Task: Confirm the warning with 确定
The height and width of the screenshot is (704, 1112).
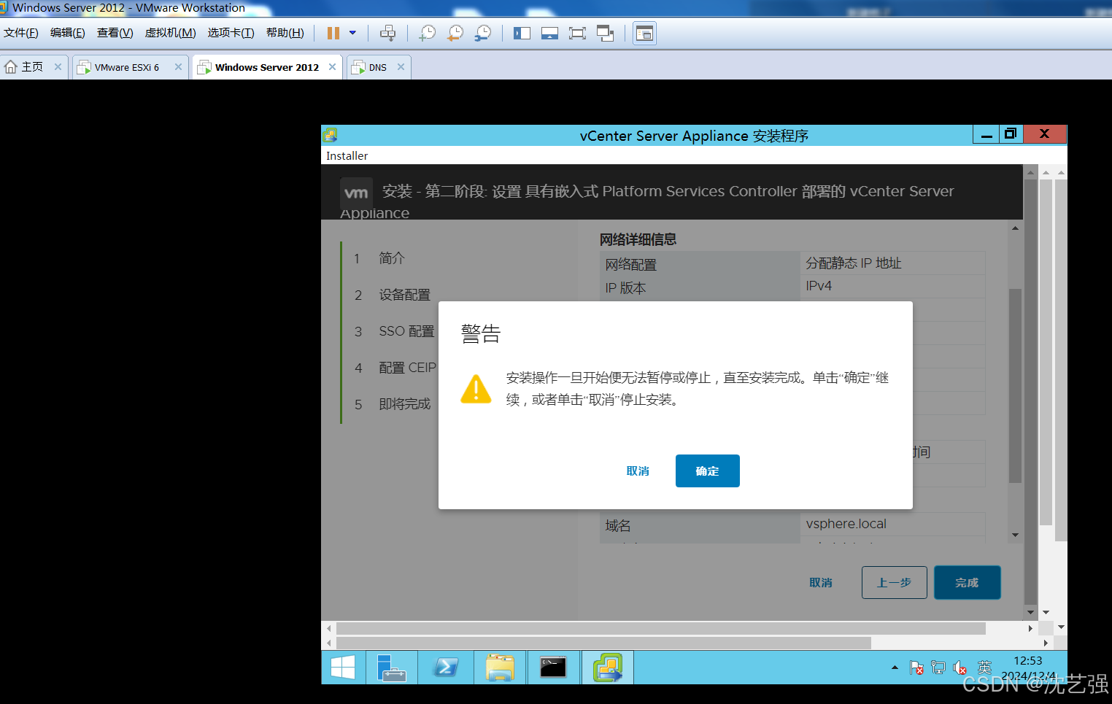Action: tap(707, 471)
